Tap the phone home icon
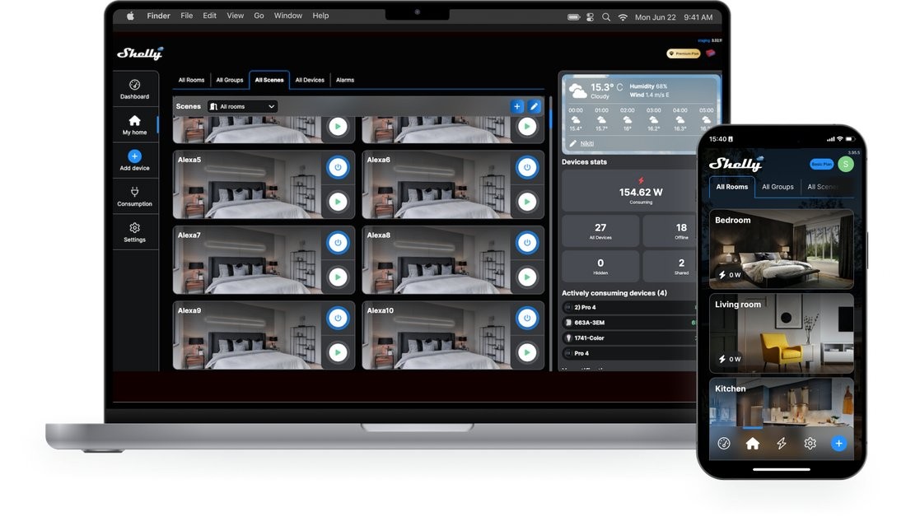 [752, 444]
